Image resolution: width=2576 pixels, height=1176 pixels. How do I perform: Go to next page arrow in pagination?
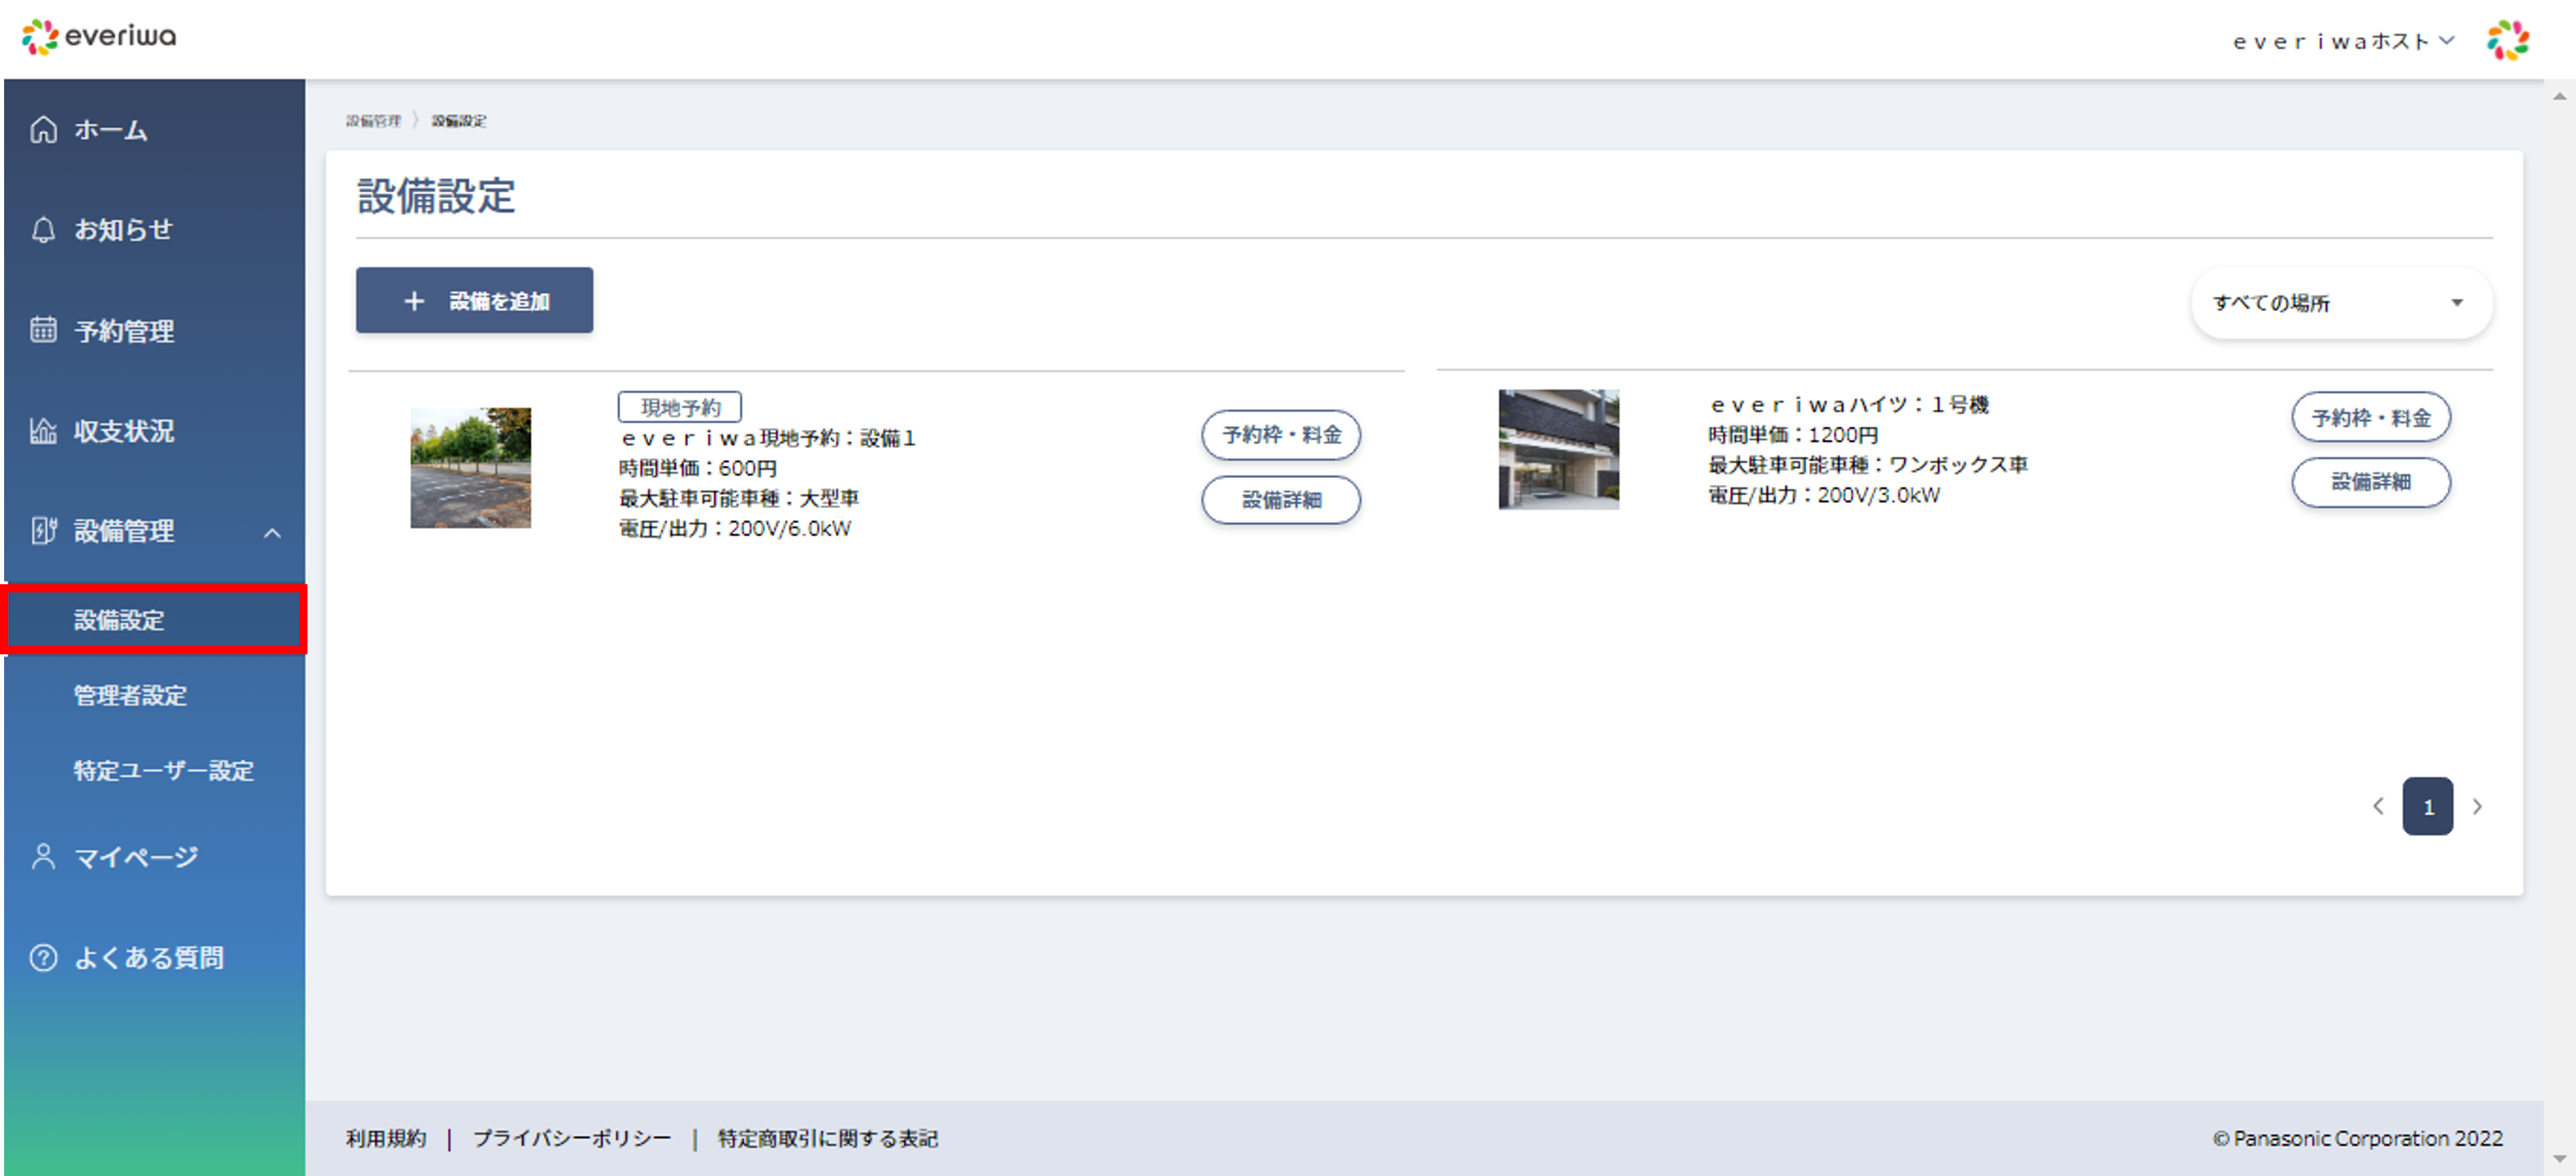pyautogui.click(x=2477, y=806)
